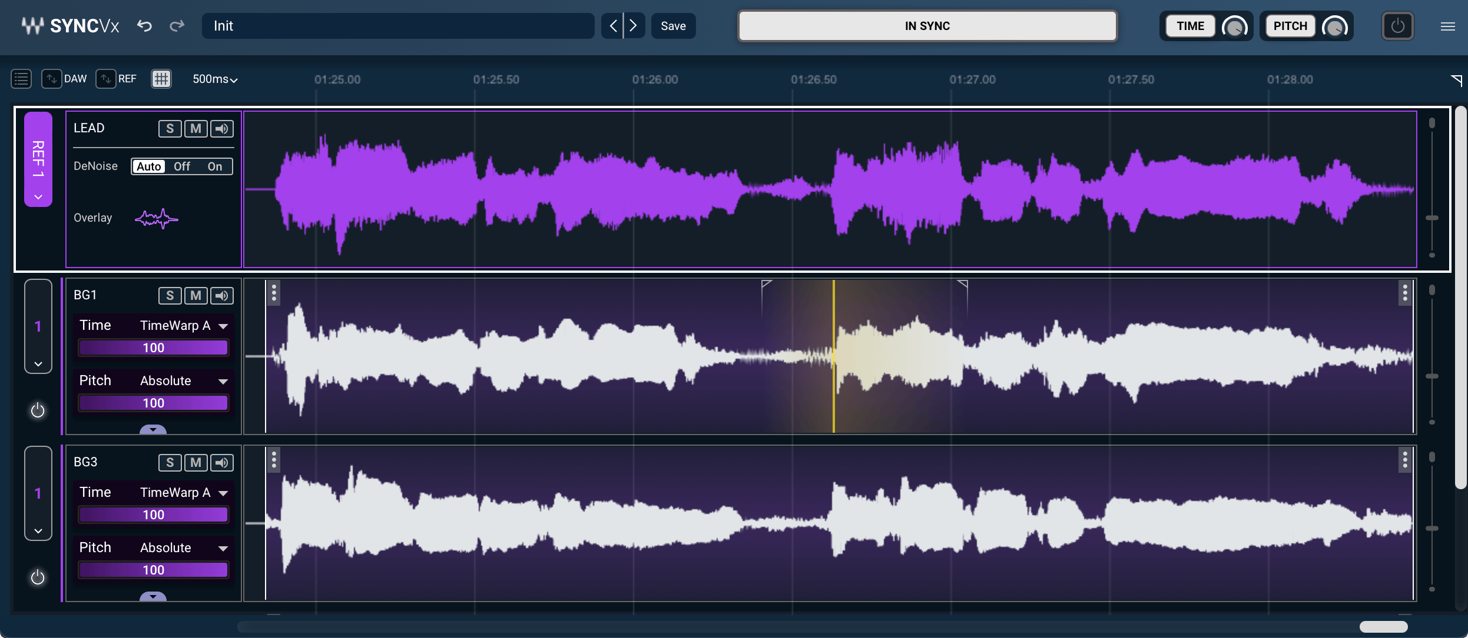
Task: Open the hamburger menu top-right
Action: (1447, 26)
